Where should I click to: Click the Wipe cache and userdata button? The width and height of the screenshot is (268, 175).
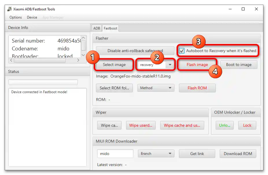182,125
